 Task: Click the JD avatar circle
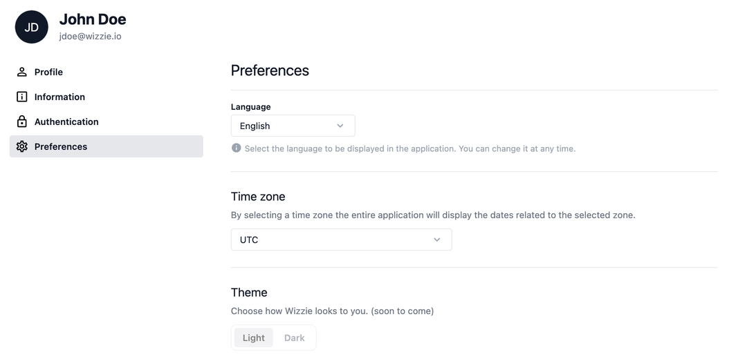tap(32, 27)
